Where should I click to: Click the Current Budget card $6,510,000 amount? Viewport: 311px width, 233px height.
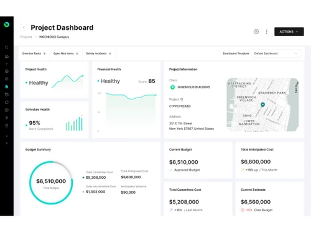(183, 162)
